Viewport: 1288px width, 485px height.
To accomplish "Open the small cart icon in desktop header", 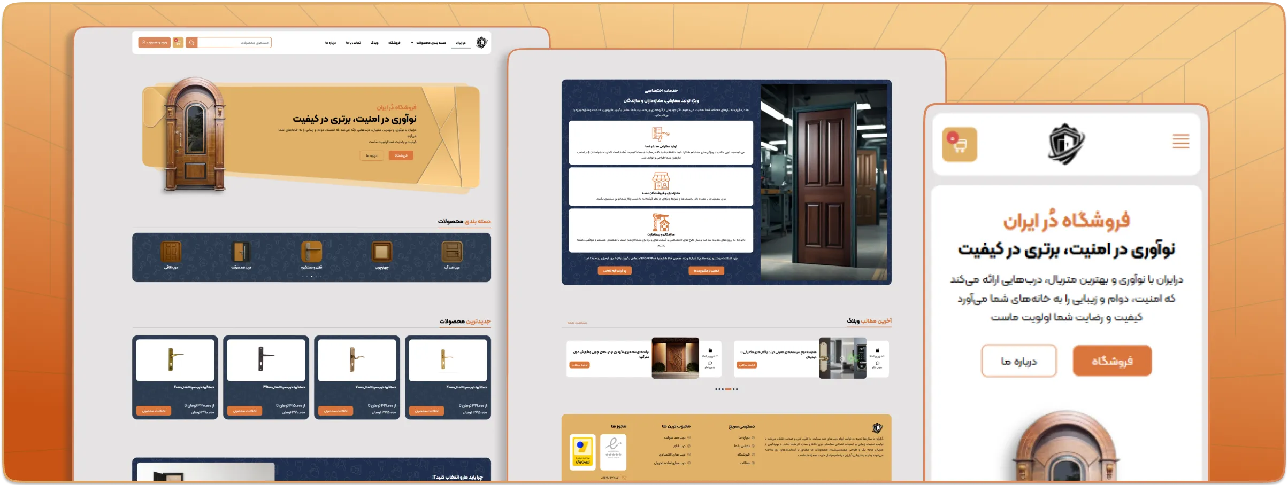I will 178,43.
